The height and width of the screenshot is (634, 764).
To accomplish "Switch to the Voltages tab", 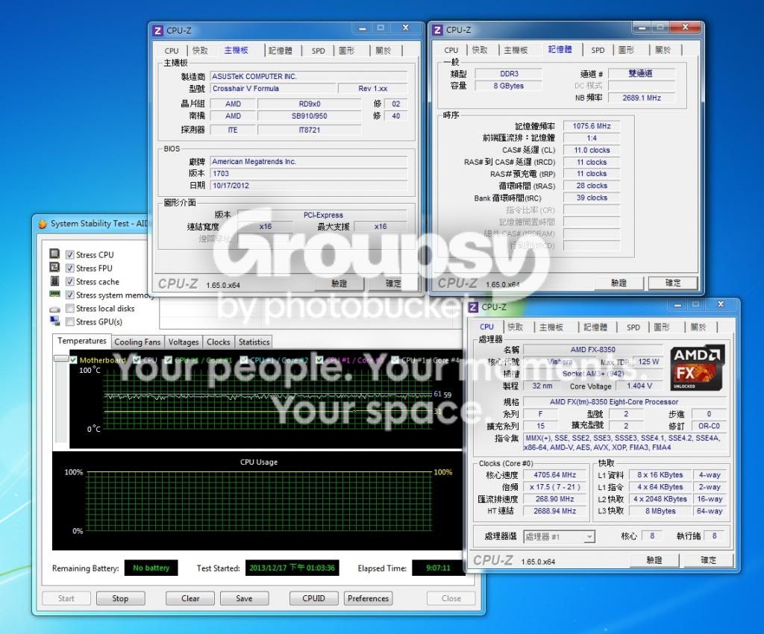I will point(184,342).
